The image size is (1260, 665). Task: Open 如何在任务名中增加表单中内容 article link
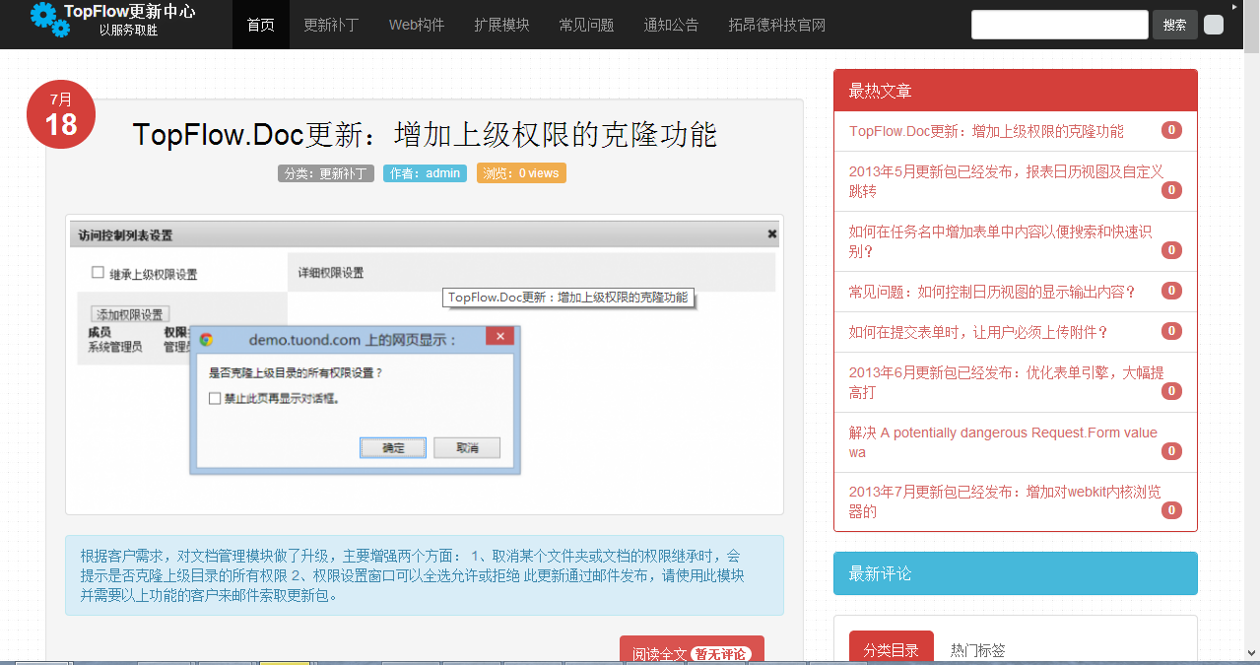pyautogui.click(x=1001, y=241)
